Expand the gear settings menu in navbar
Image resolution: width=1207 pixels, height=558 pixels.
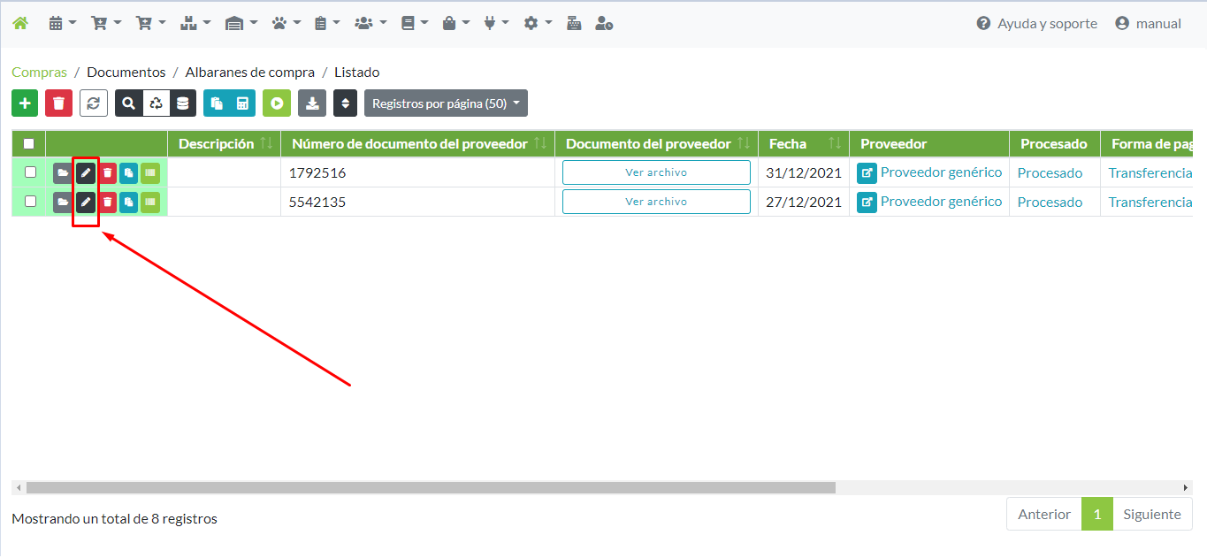[x=537, y=24]
